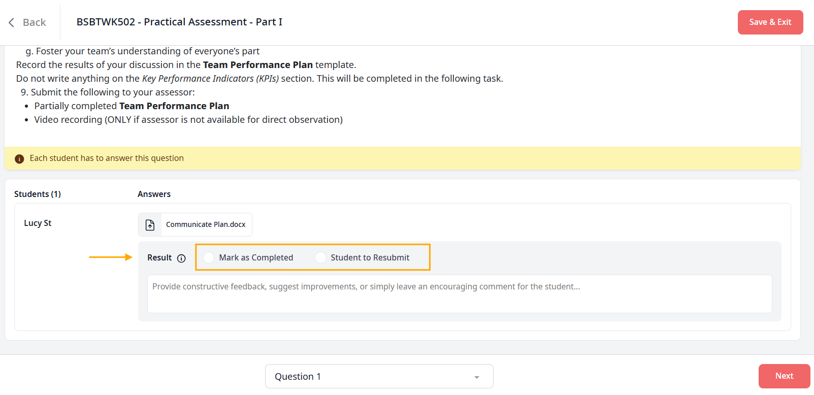
Task: Click into the constructive feedback text box
Action: [459, 294]
